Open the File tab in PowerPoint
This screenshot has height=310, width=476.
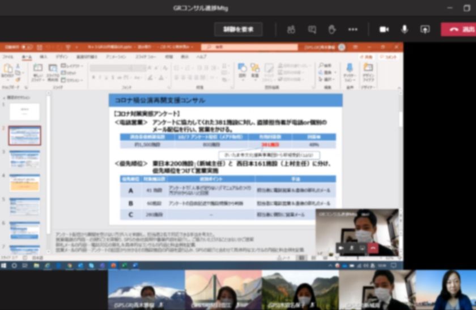8,57
